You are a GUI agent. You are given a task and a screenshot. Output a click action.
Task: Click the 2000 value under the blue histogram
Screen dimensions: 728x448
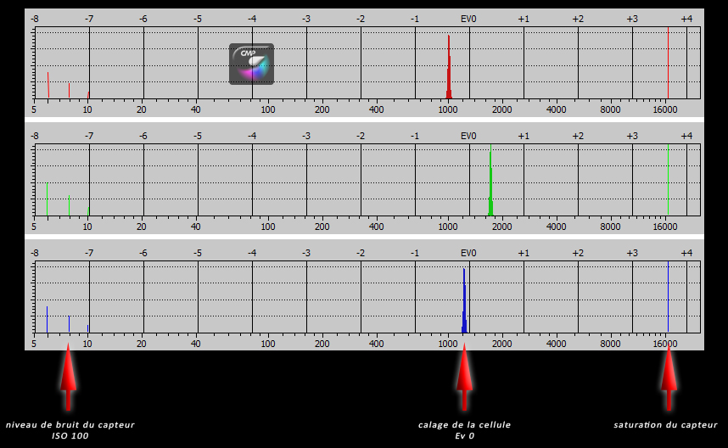click(502, 344)
